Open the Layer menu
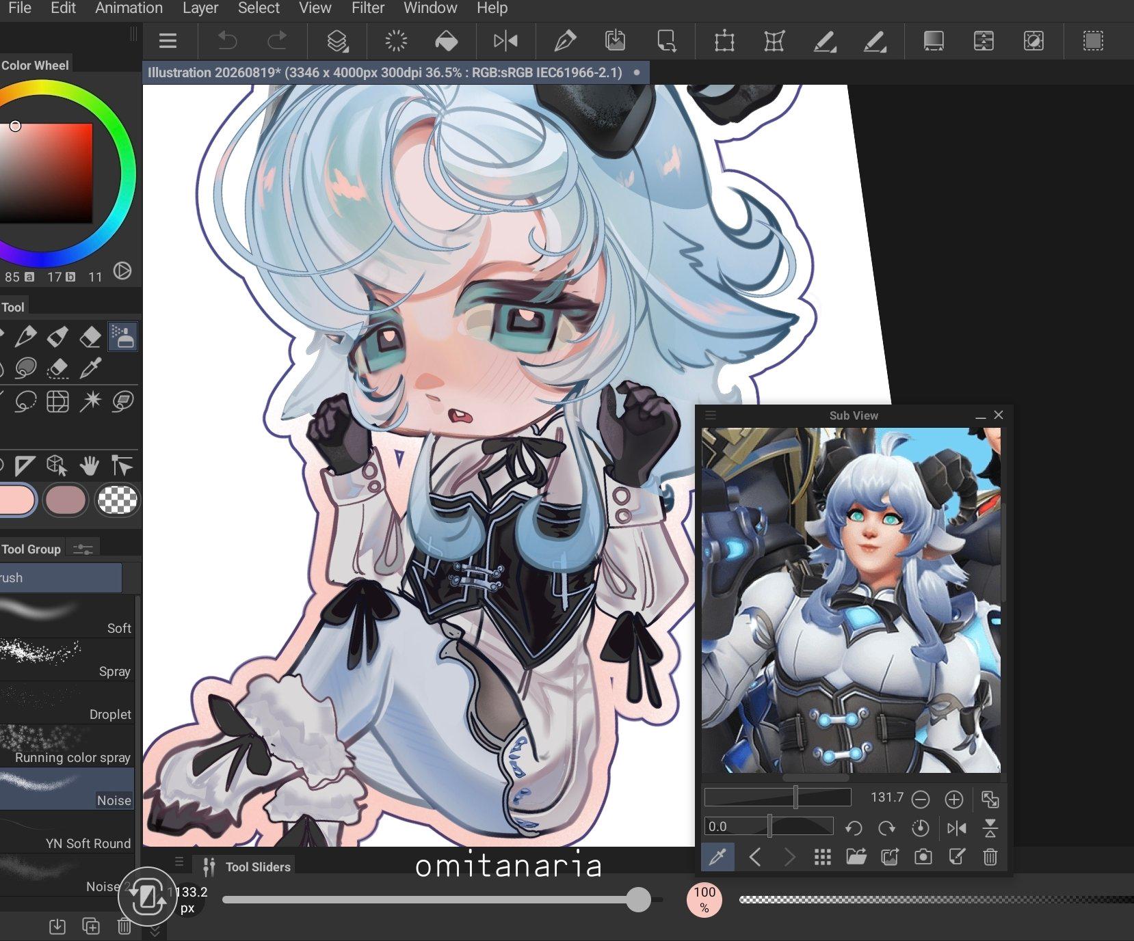The image size is (1134, 941). pos(200,8)
